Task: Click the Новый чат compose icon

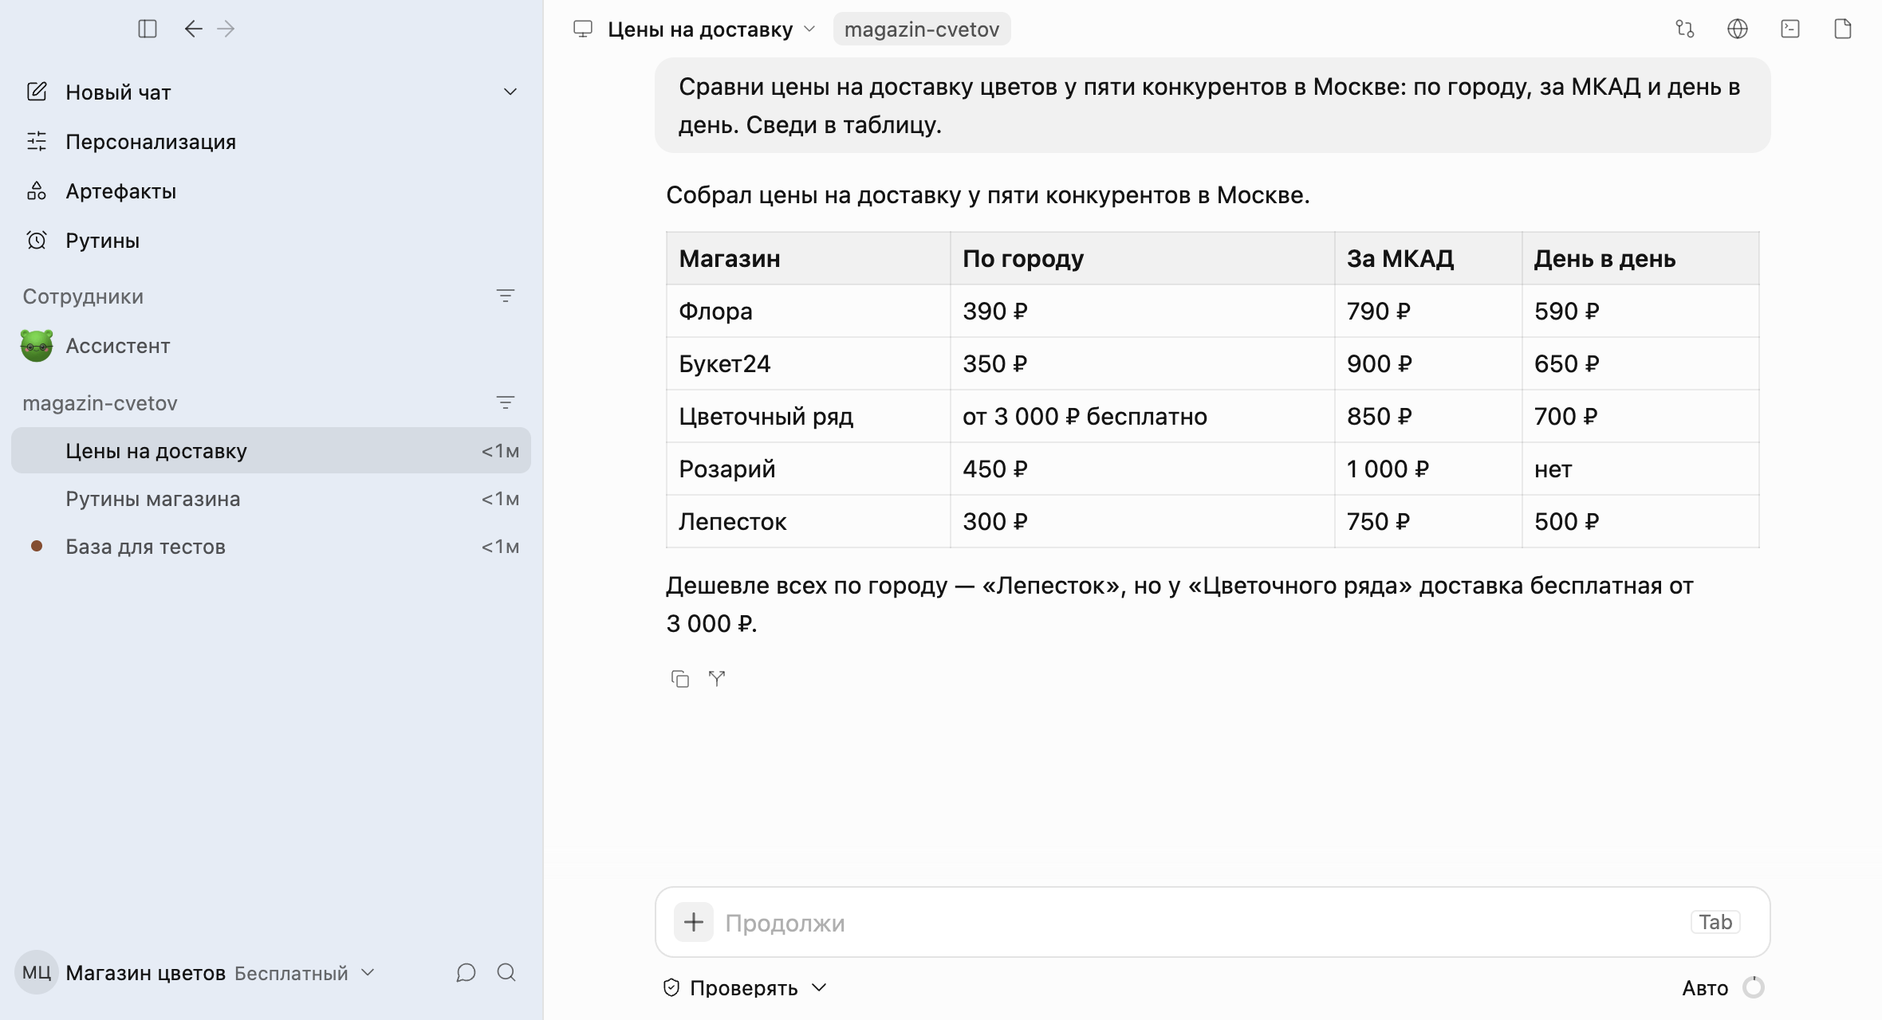Action: click(37, 92)
